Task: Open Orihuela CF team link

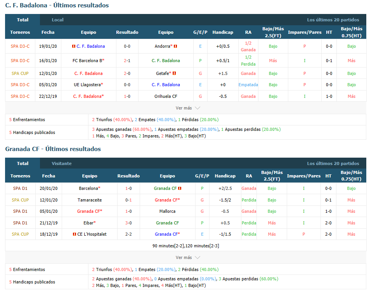Action: click(166, 96)
